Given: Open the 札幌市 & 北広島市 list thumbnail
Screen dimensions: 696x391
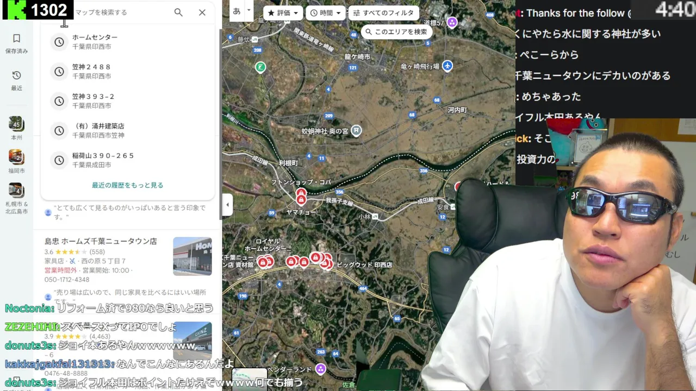Looking at the screenshot, I should (16, 190).
